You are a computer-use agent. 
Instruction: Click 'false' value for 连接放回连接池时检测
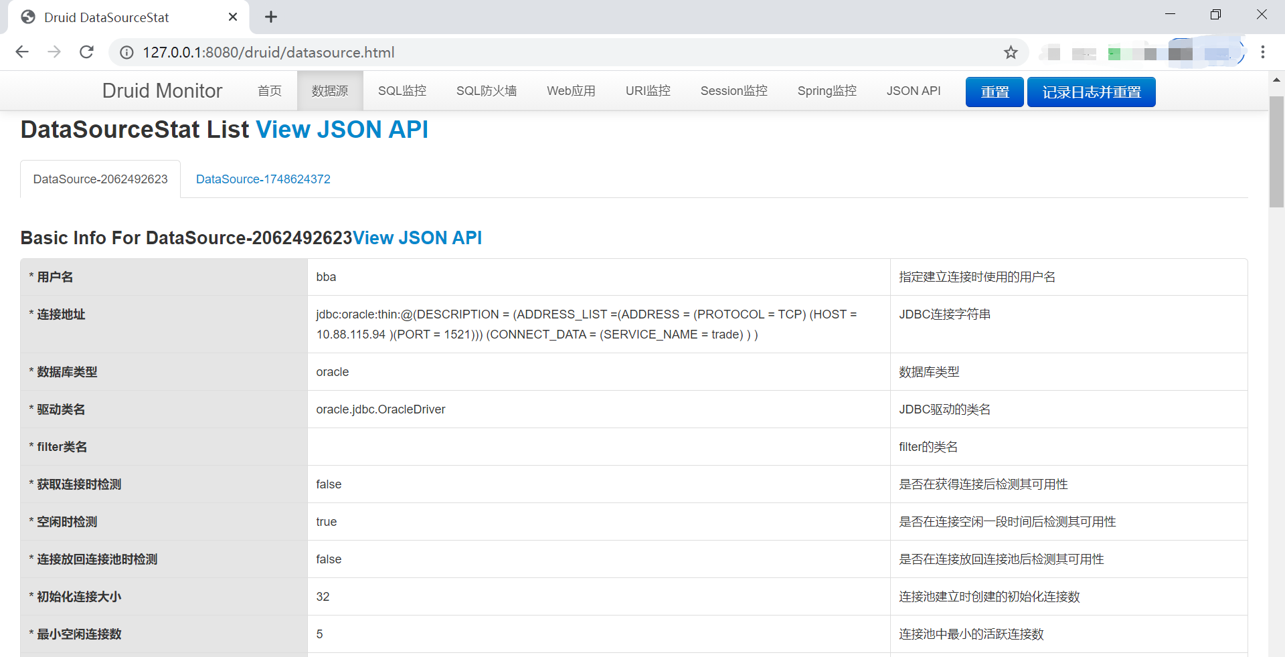(x=329, y=559)
